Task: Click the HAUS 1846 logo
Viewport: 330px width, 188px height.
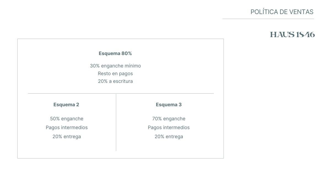Action: click(292, 35)
